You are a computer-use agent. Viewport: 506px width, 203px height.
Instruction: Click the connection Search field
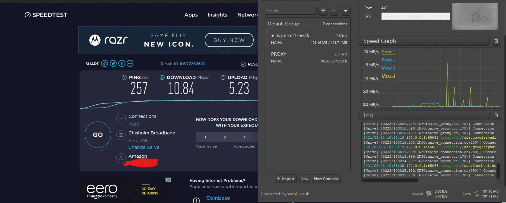290,11
